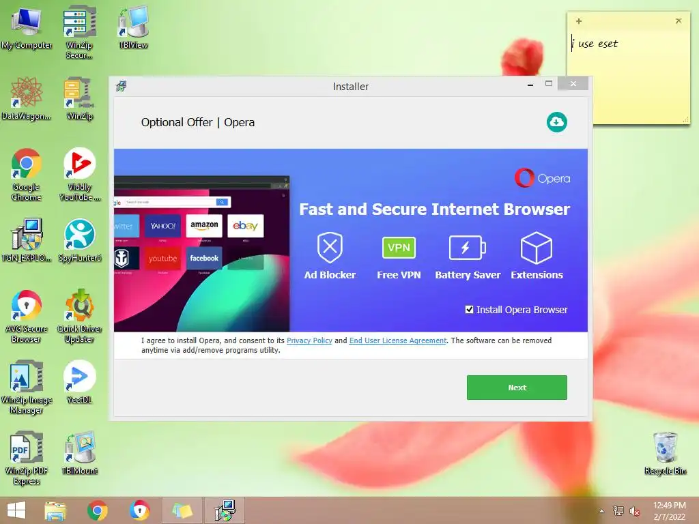Open File Explorer from the taskbar
Viewport: 699px width, 524px height.
click(55, 510)
